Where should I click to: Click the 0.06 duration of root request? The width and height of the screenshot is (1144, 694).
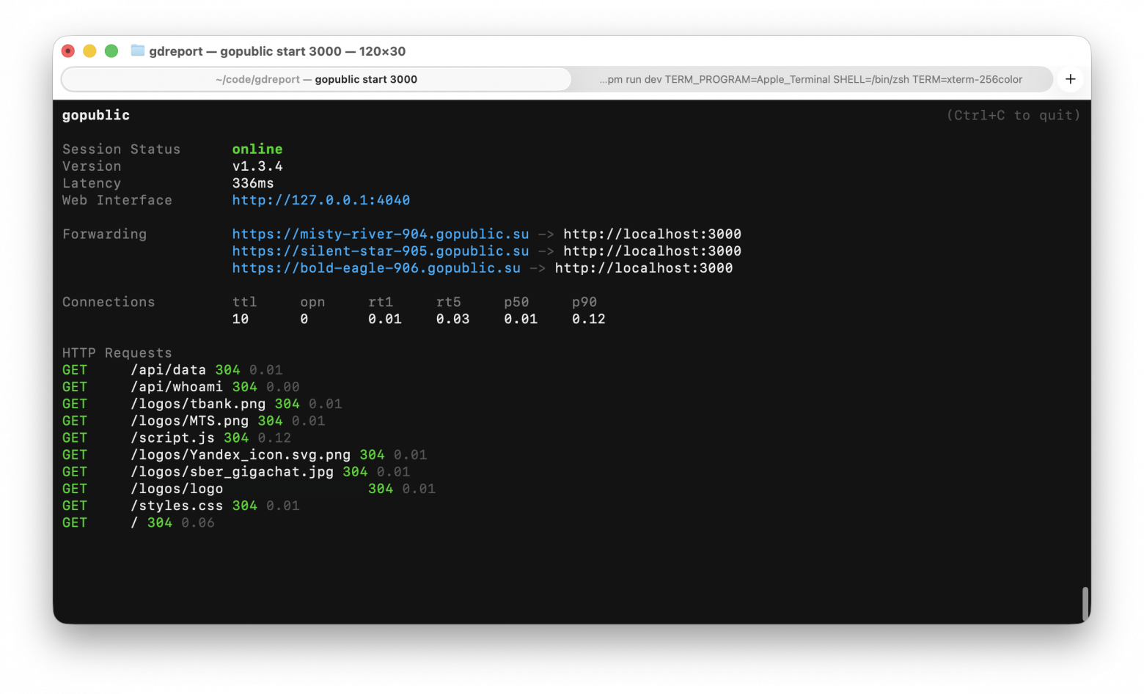click(198, 523)
